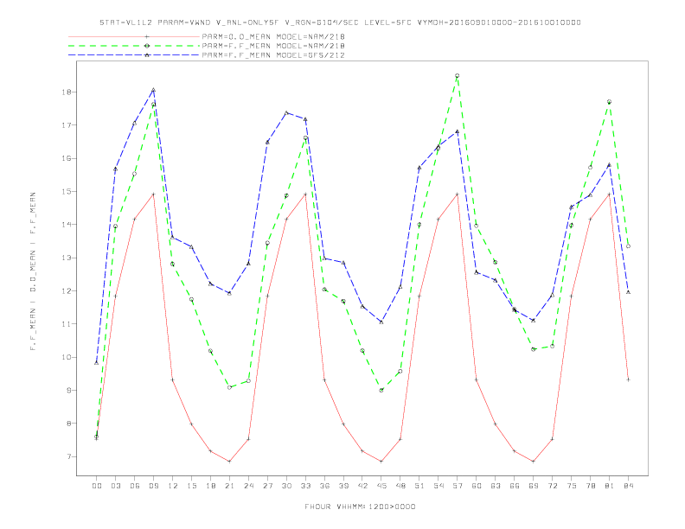685x529 pixels.
Task: Click x-axis tick label 72
Action: [552, 486]
